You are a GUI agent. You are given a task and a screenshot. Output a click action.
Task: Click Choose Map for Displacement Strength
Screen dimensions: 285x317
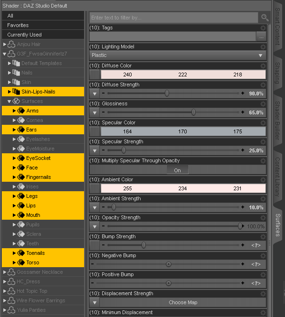183,302
